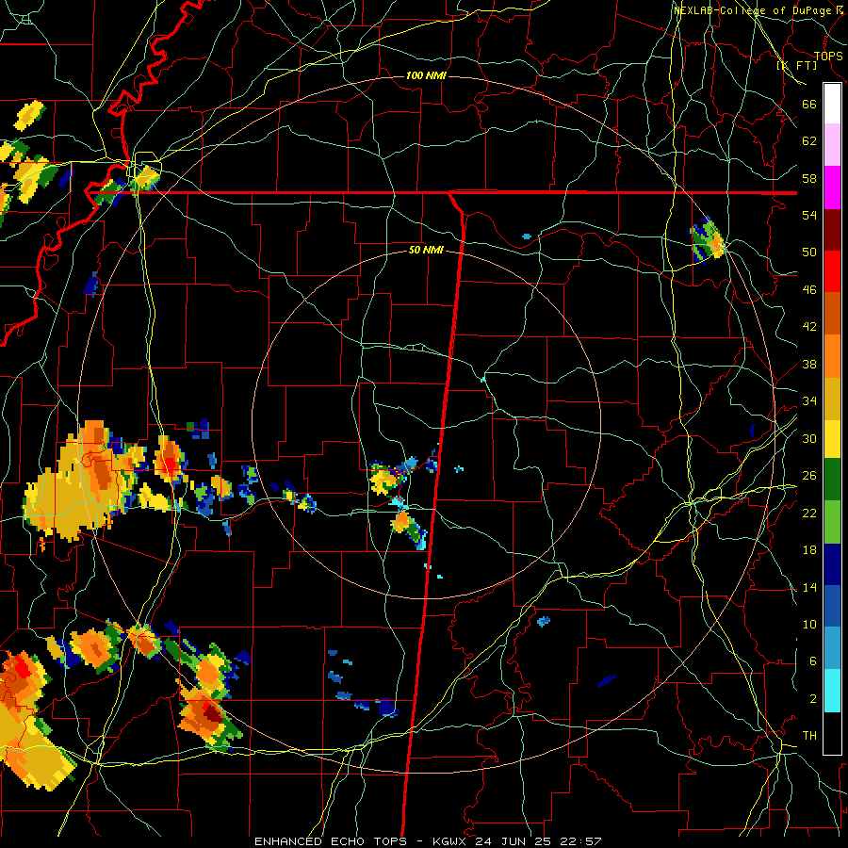Click the white swatch in the tops legend
848x848 pixels.
click(x=832, y=104)
